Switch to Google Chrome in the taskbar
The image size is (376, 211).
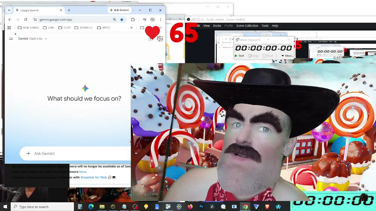pyautogui.click(x=245, y=207)
